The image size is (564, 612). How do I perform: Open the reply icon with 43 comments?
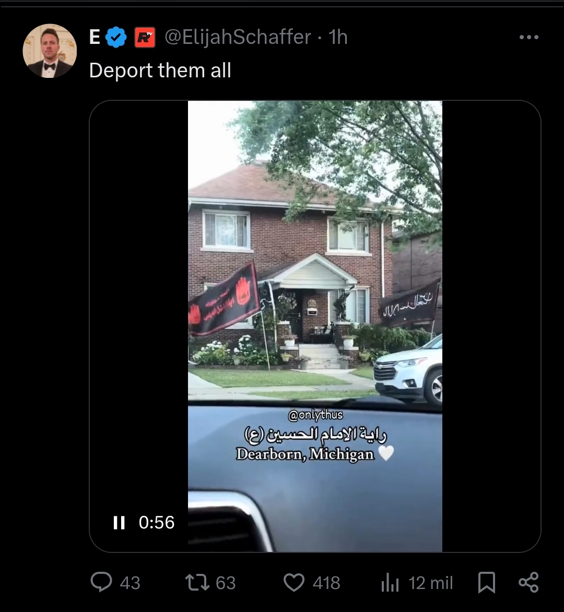[x=101, y=582]
